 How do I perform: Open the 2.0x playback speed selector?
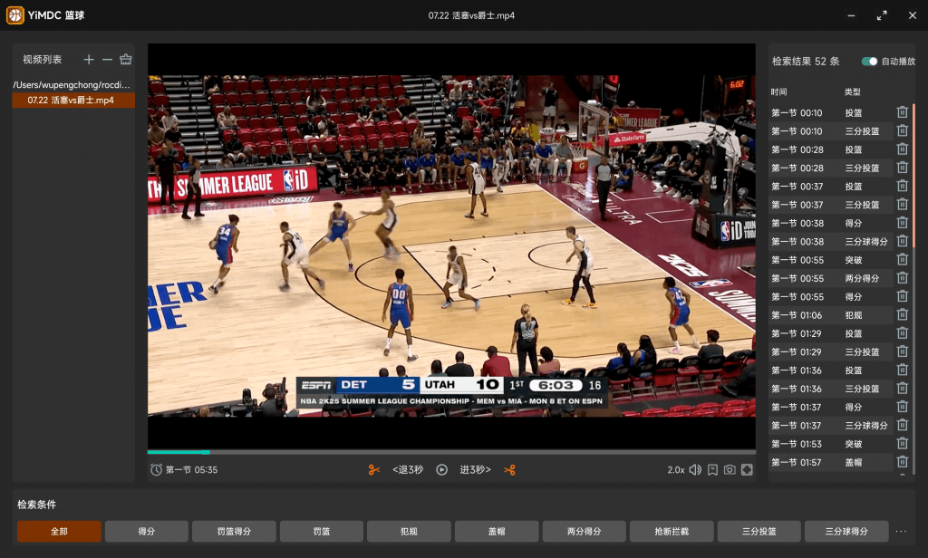pos(676,470)
